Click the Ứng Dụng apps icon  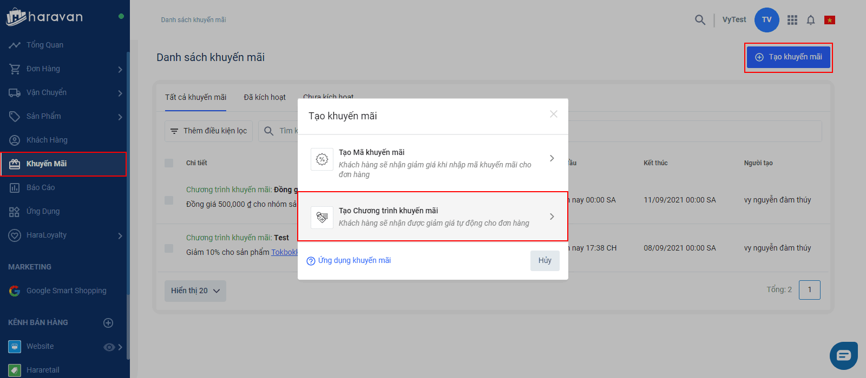[x=15, y=211]
